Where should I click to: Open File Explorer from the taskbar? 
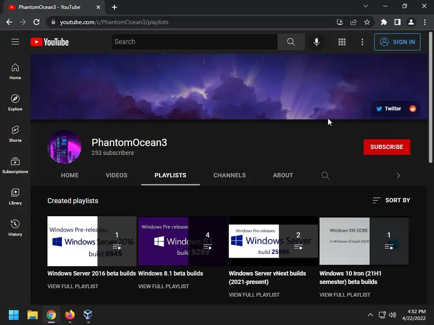pyautogui.click(x=32, y=315)
